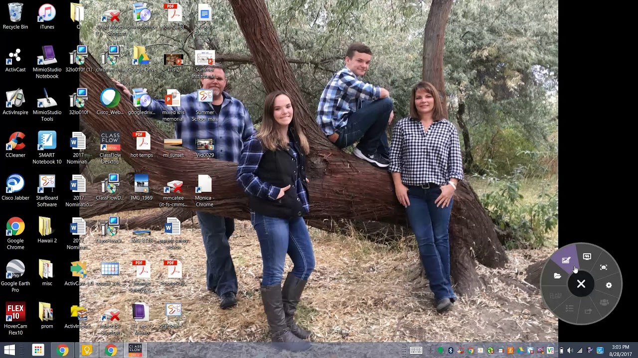
Task: Open the folder option in radial menu
Action: coord(557,276)
